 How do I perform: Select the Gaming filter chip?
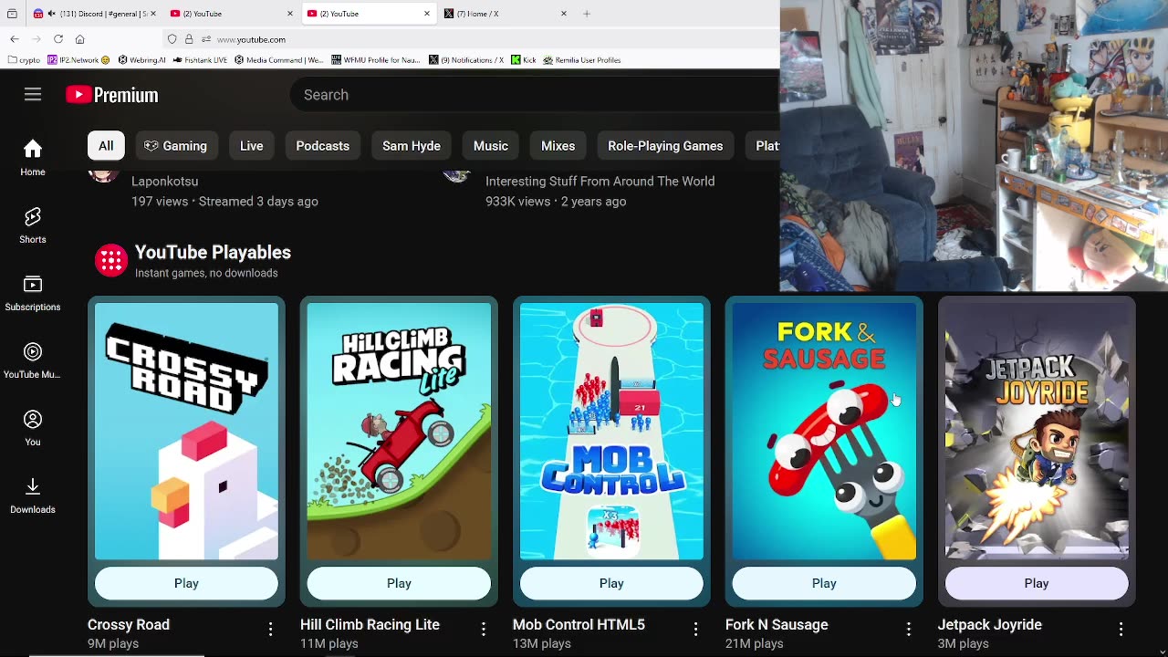(175, 146)
